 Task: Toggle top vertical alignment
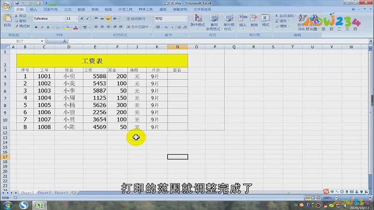(x=96, y=19)
